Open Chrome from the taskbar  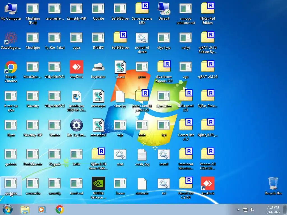[59, 209]
